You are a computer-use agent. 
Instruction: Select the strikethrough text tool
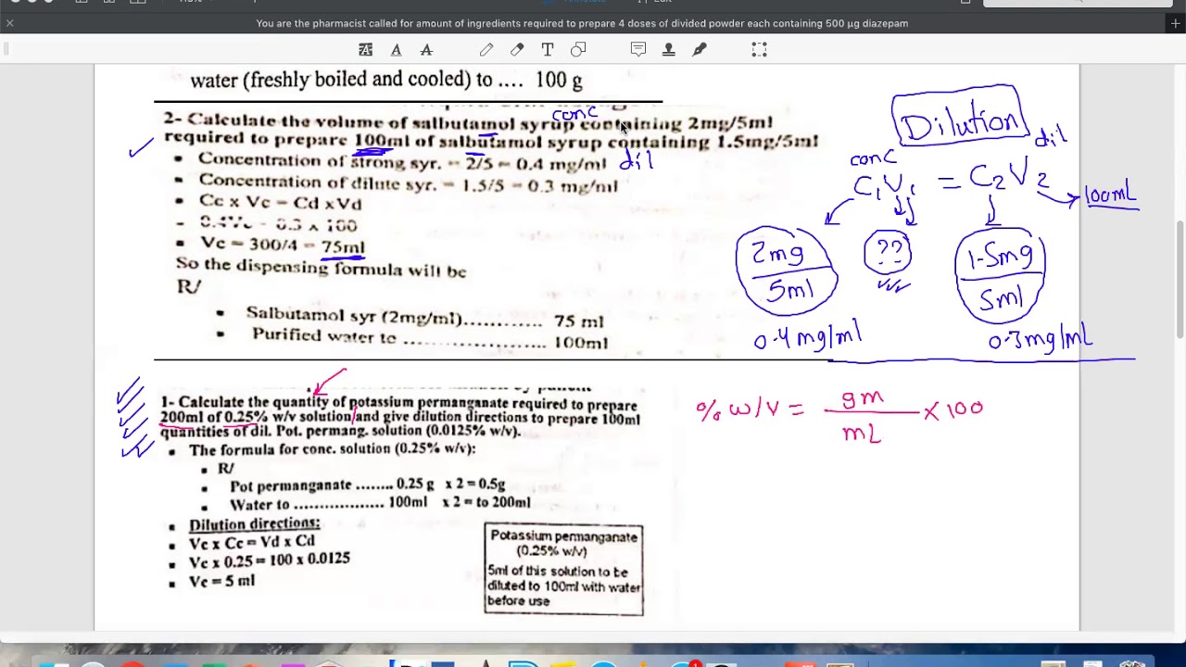tap(426, 50)
